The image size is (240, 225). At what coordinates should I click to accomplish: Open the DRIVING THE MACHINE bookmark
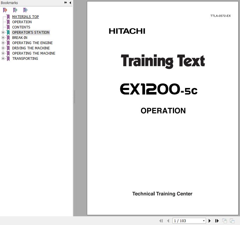pos(31,48)
